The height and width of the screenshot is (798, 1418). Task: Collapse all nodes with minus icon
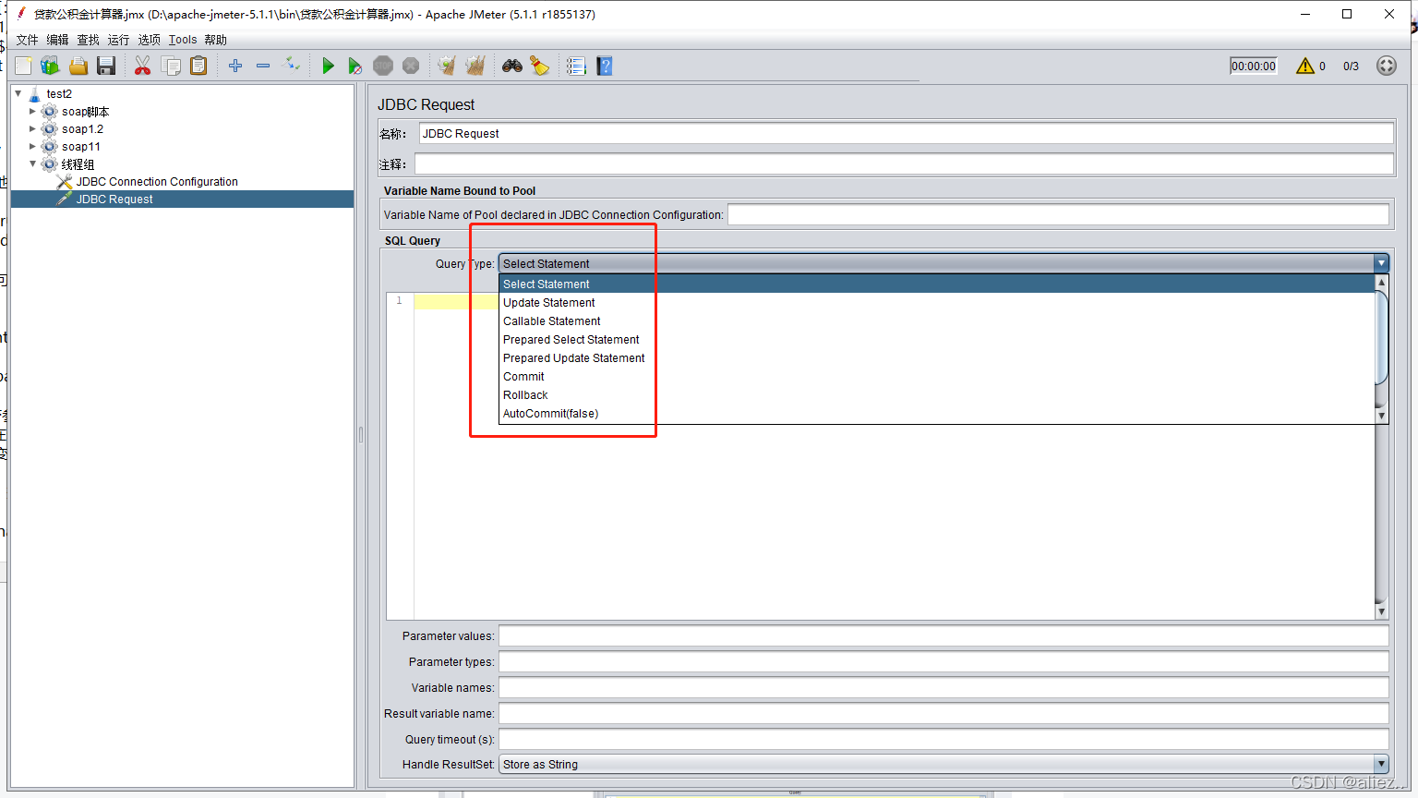pos(263,66)
